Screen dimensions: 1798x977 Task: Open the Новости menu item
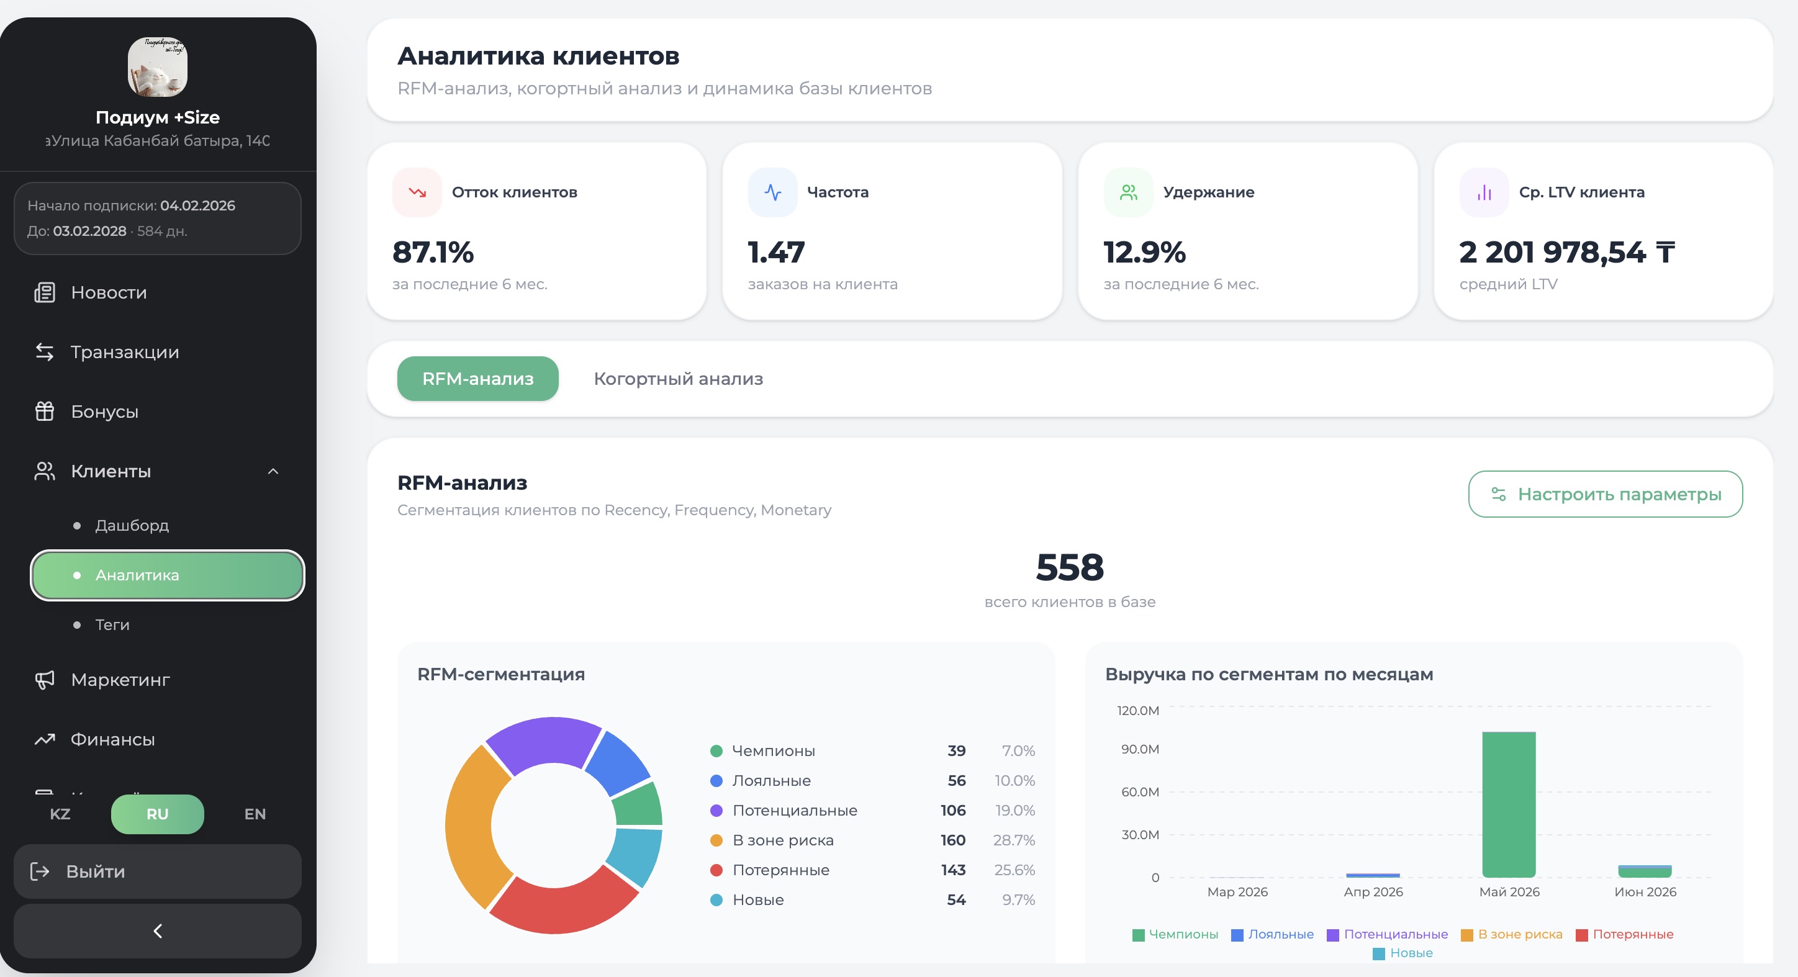[x=158, y=292]
